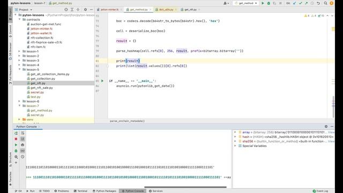Screen dimensions: 343x193
Task: Open Git tool window at bottom
Action: point(18,191)
